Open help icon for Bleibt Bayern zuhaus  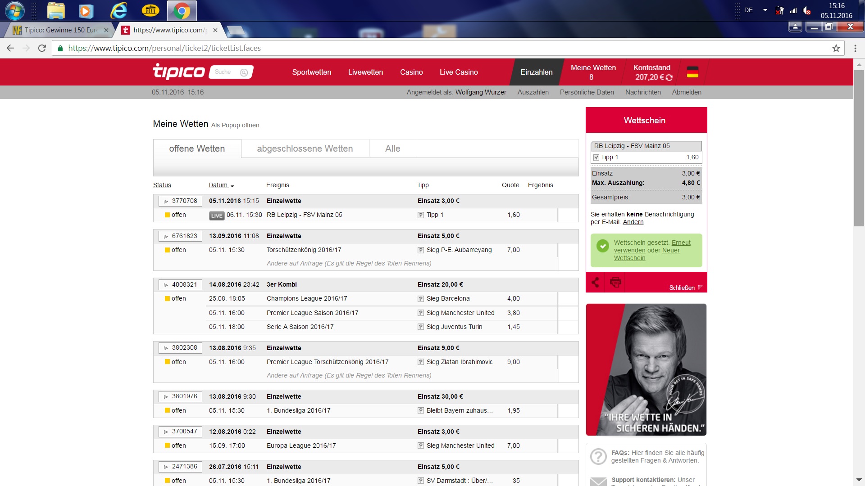(420, 411)
